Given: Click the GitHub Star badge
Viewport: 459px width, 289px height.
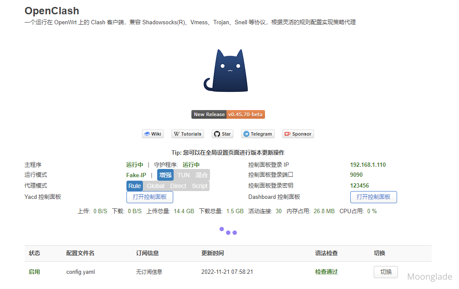Looking at the screenshot, I should tap(222, 134).
